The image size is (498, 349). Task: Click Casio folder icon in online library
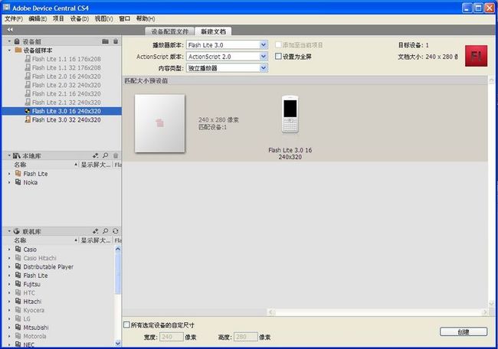click(x=18, y=249)
